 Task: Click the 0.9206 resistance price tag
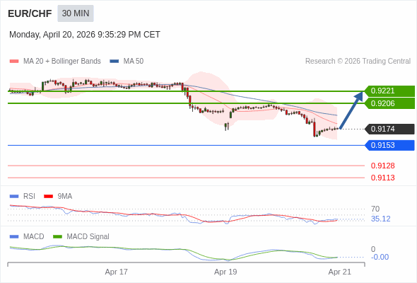pos(389,103)
